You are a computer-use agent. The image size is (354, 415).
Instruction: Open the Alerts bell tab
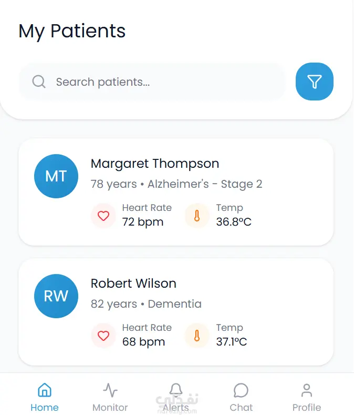pyautogui.click(x=176, y=397)
